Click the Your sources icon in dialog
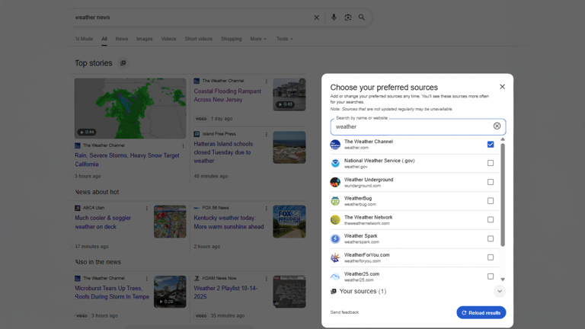Viewport: 585px width, 329px height. click(334, 292)
